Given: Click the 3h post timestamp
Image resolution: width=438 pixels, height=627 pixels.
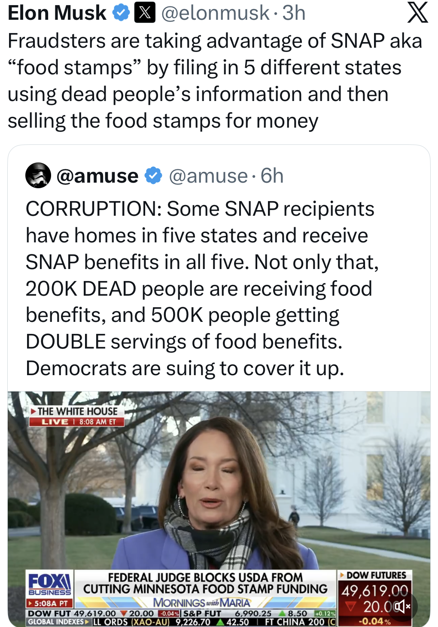Looking at the screenshot, I should point(294,13).
